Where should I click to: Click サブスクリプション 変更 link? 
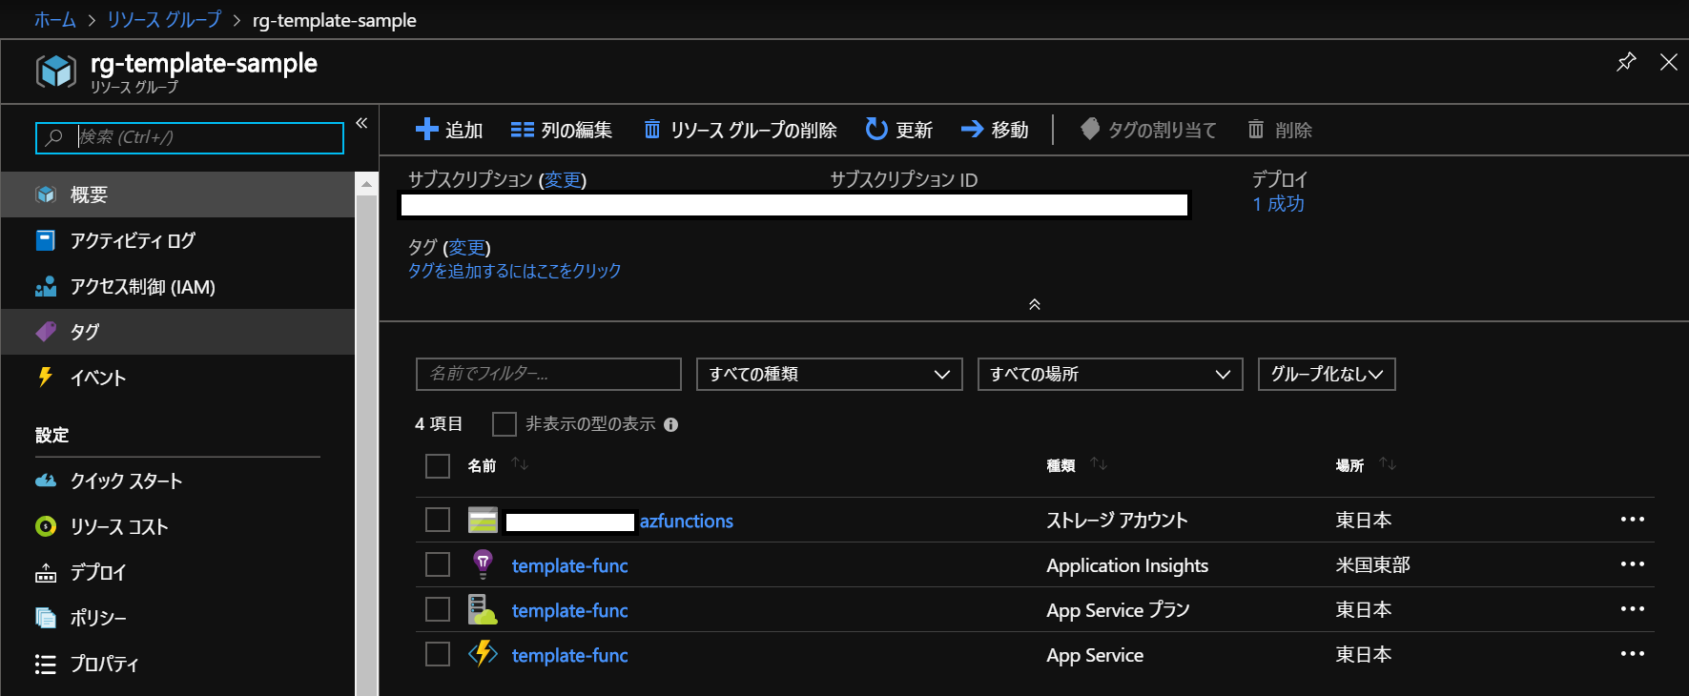coord(562,180)
